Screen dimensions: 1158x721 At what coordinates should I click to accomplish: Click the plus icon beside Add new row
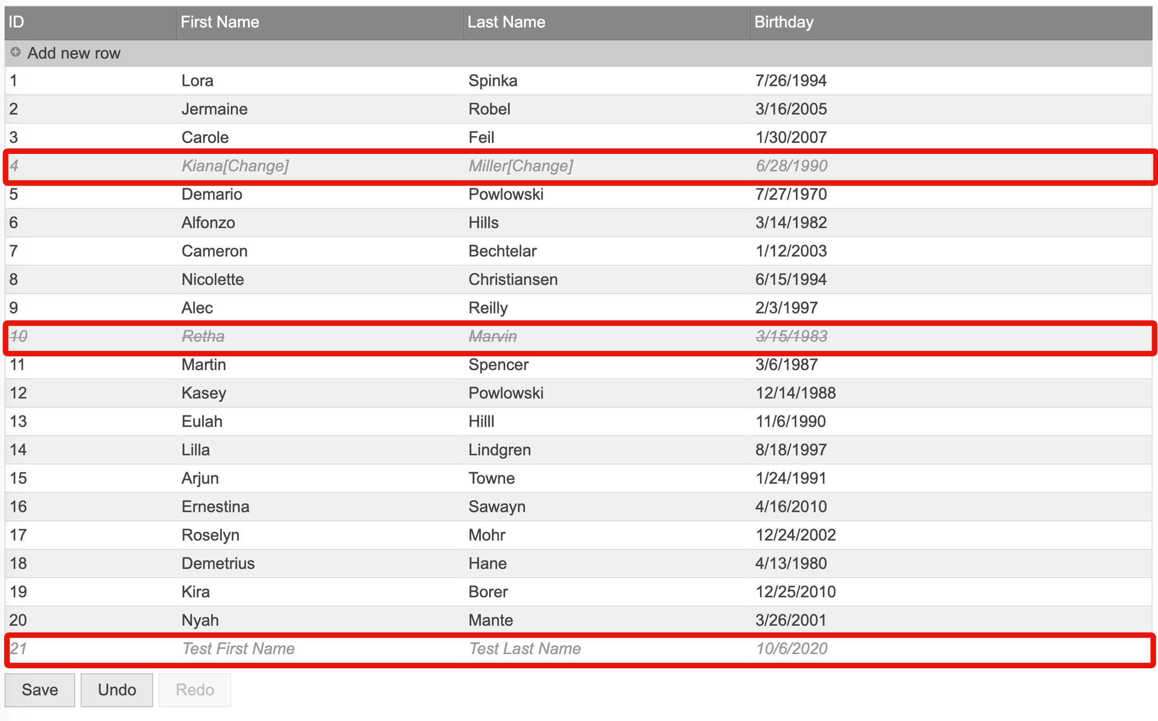(x=15, y=52)
